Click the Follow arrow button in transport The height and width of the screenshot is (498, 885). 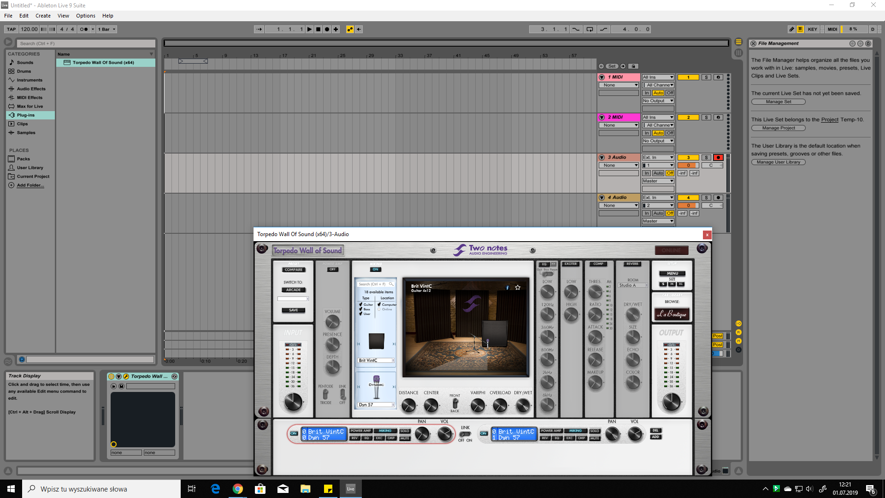[x=259, y=29]
